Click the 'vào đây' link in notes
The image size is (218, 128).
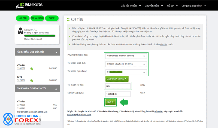164,44
